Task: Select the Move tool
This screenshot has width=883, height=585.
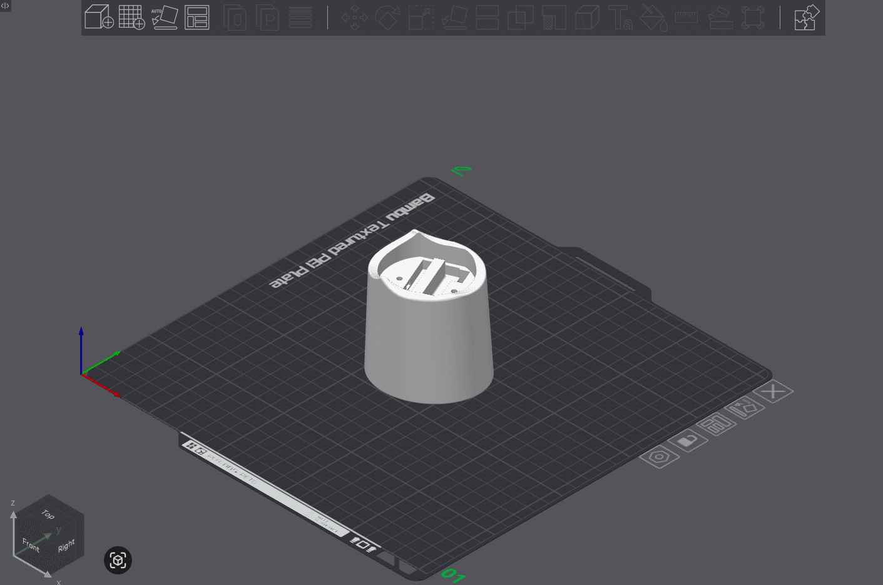Action: [x=354, y=17]
